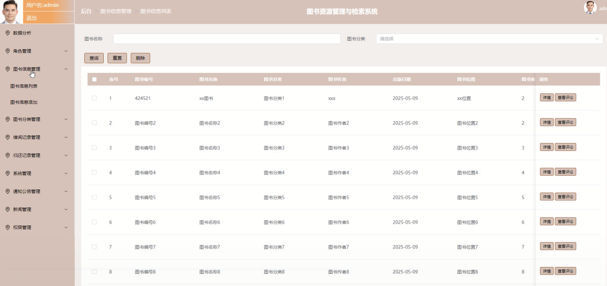Expand the 借阅记录管理 chevron

[x=66, y=137]
